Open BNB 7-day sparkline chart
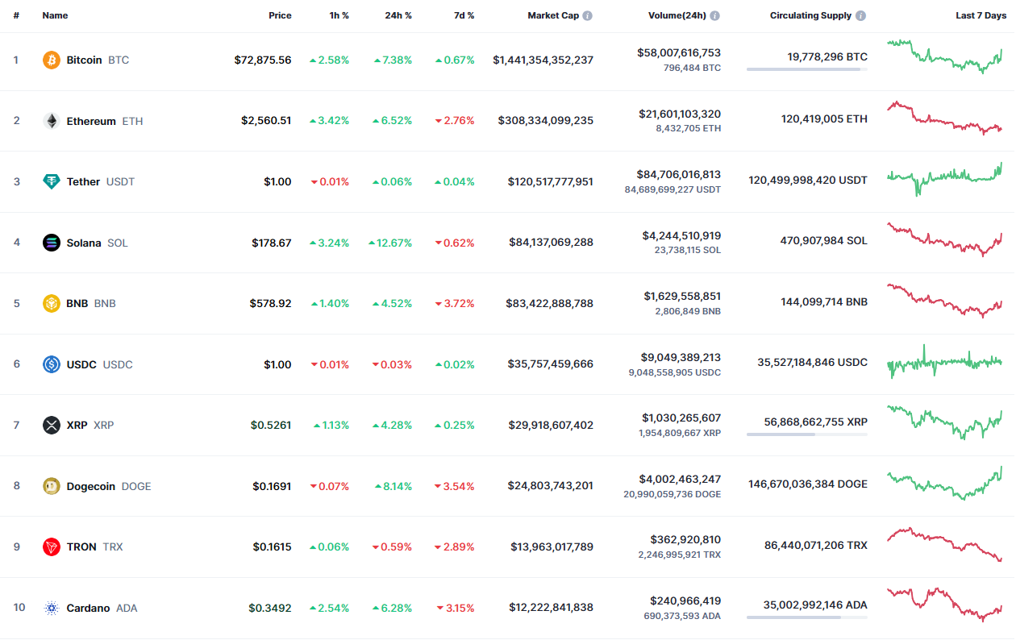 [945, 300]
